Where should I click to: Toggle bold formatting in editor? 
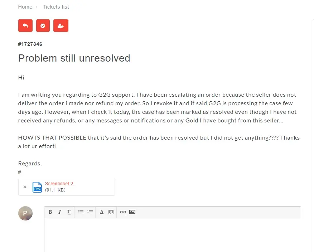tap(50, 212)
